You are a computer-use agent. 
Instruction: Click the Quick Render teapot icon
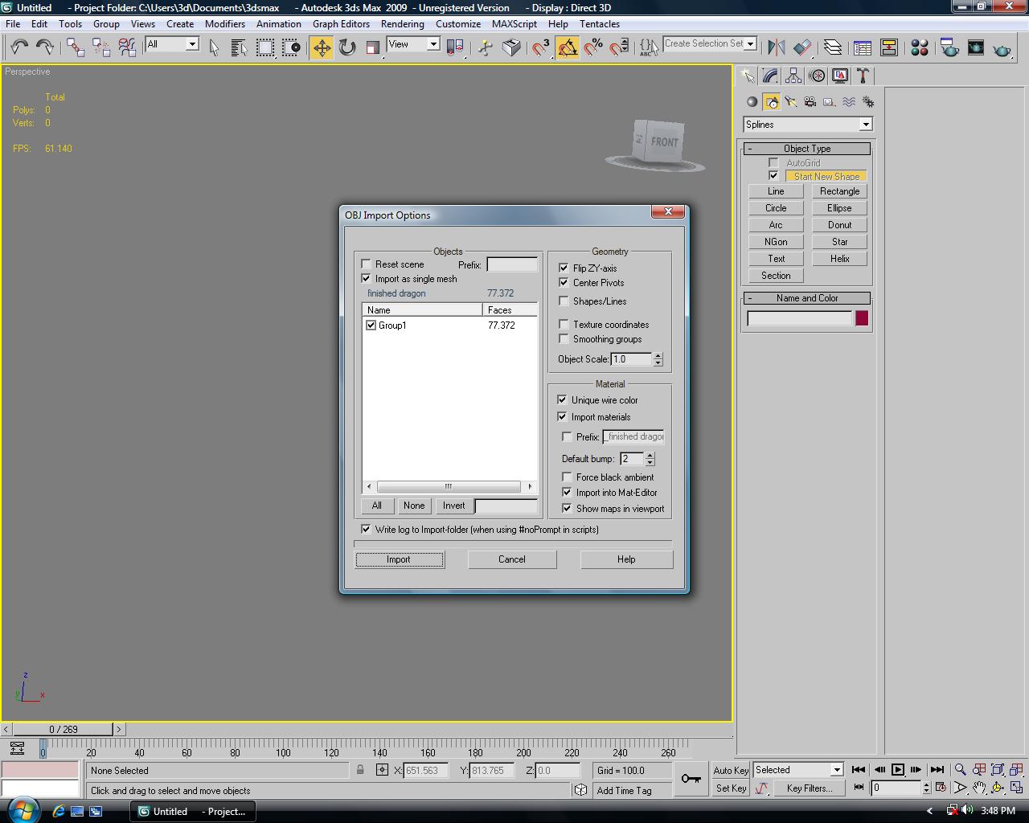coord(1002,48)
